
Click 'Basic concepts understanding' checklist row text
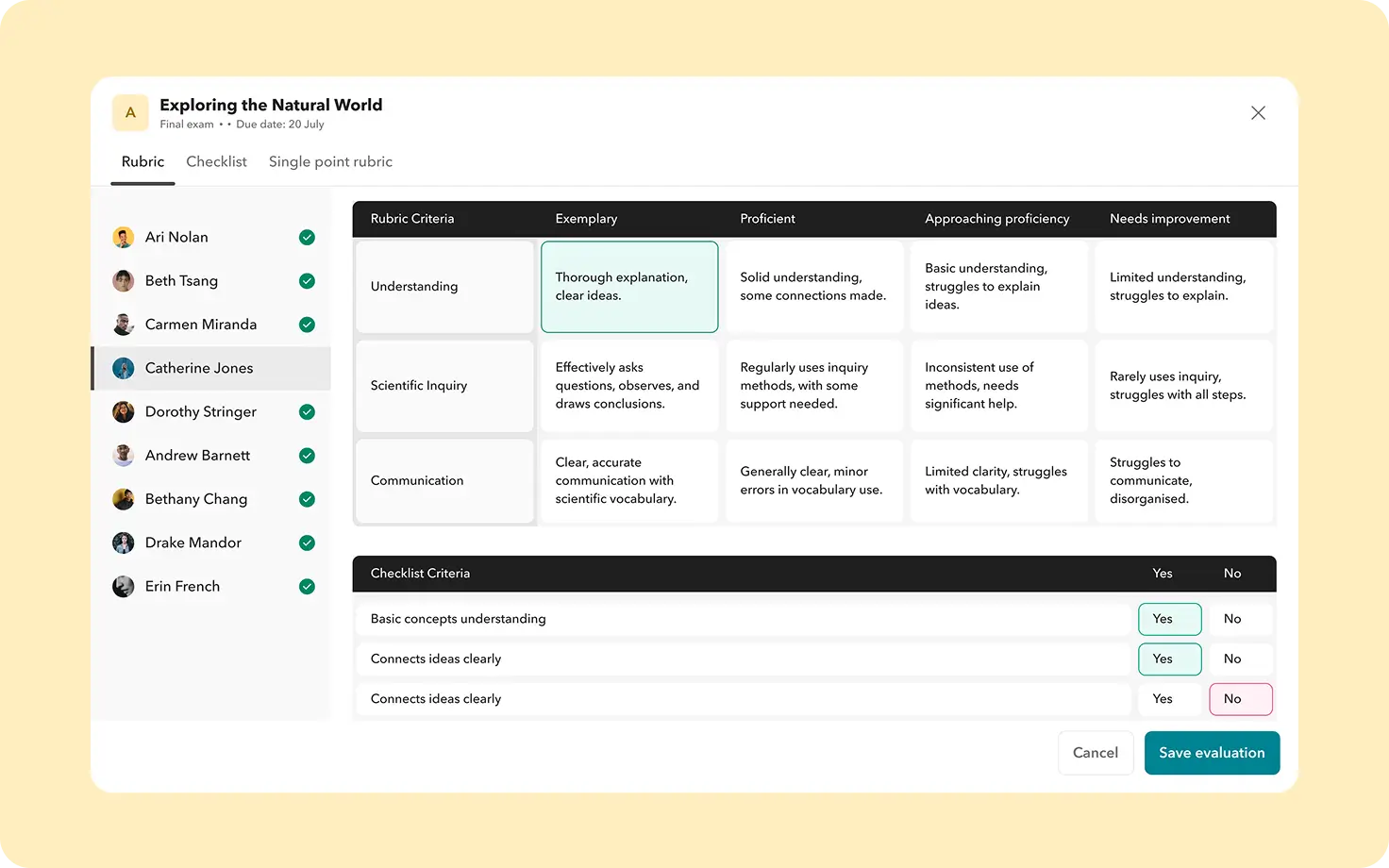[x=458, y=619]
